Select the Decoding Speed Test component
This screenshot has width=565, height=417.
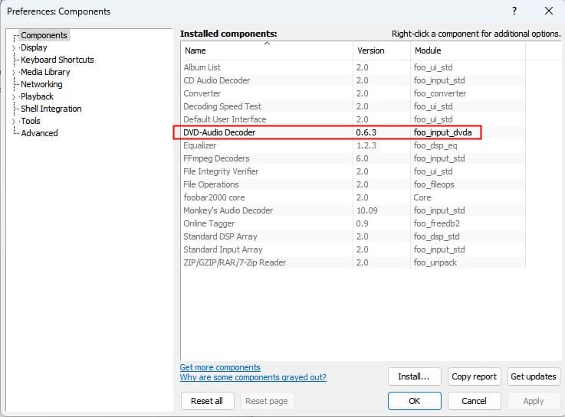coord(353,106)
